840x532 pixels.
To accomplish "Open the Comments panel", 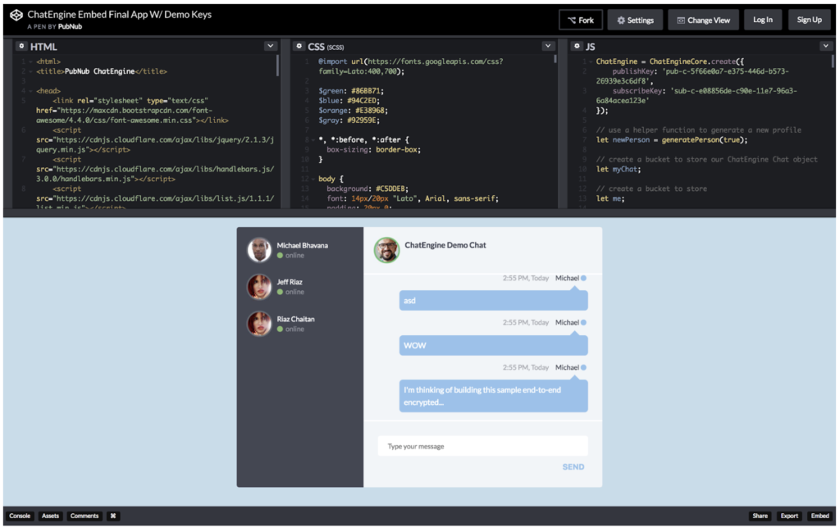I will 84,516.
